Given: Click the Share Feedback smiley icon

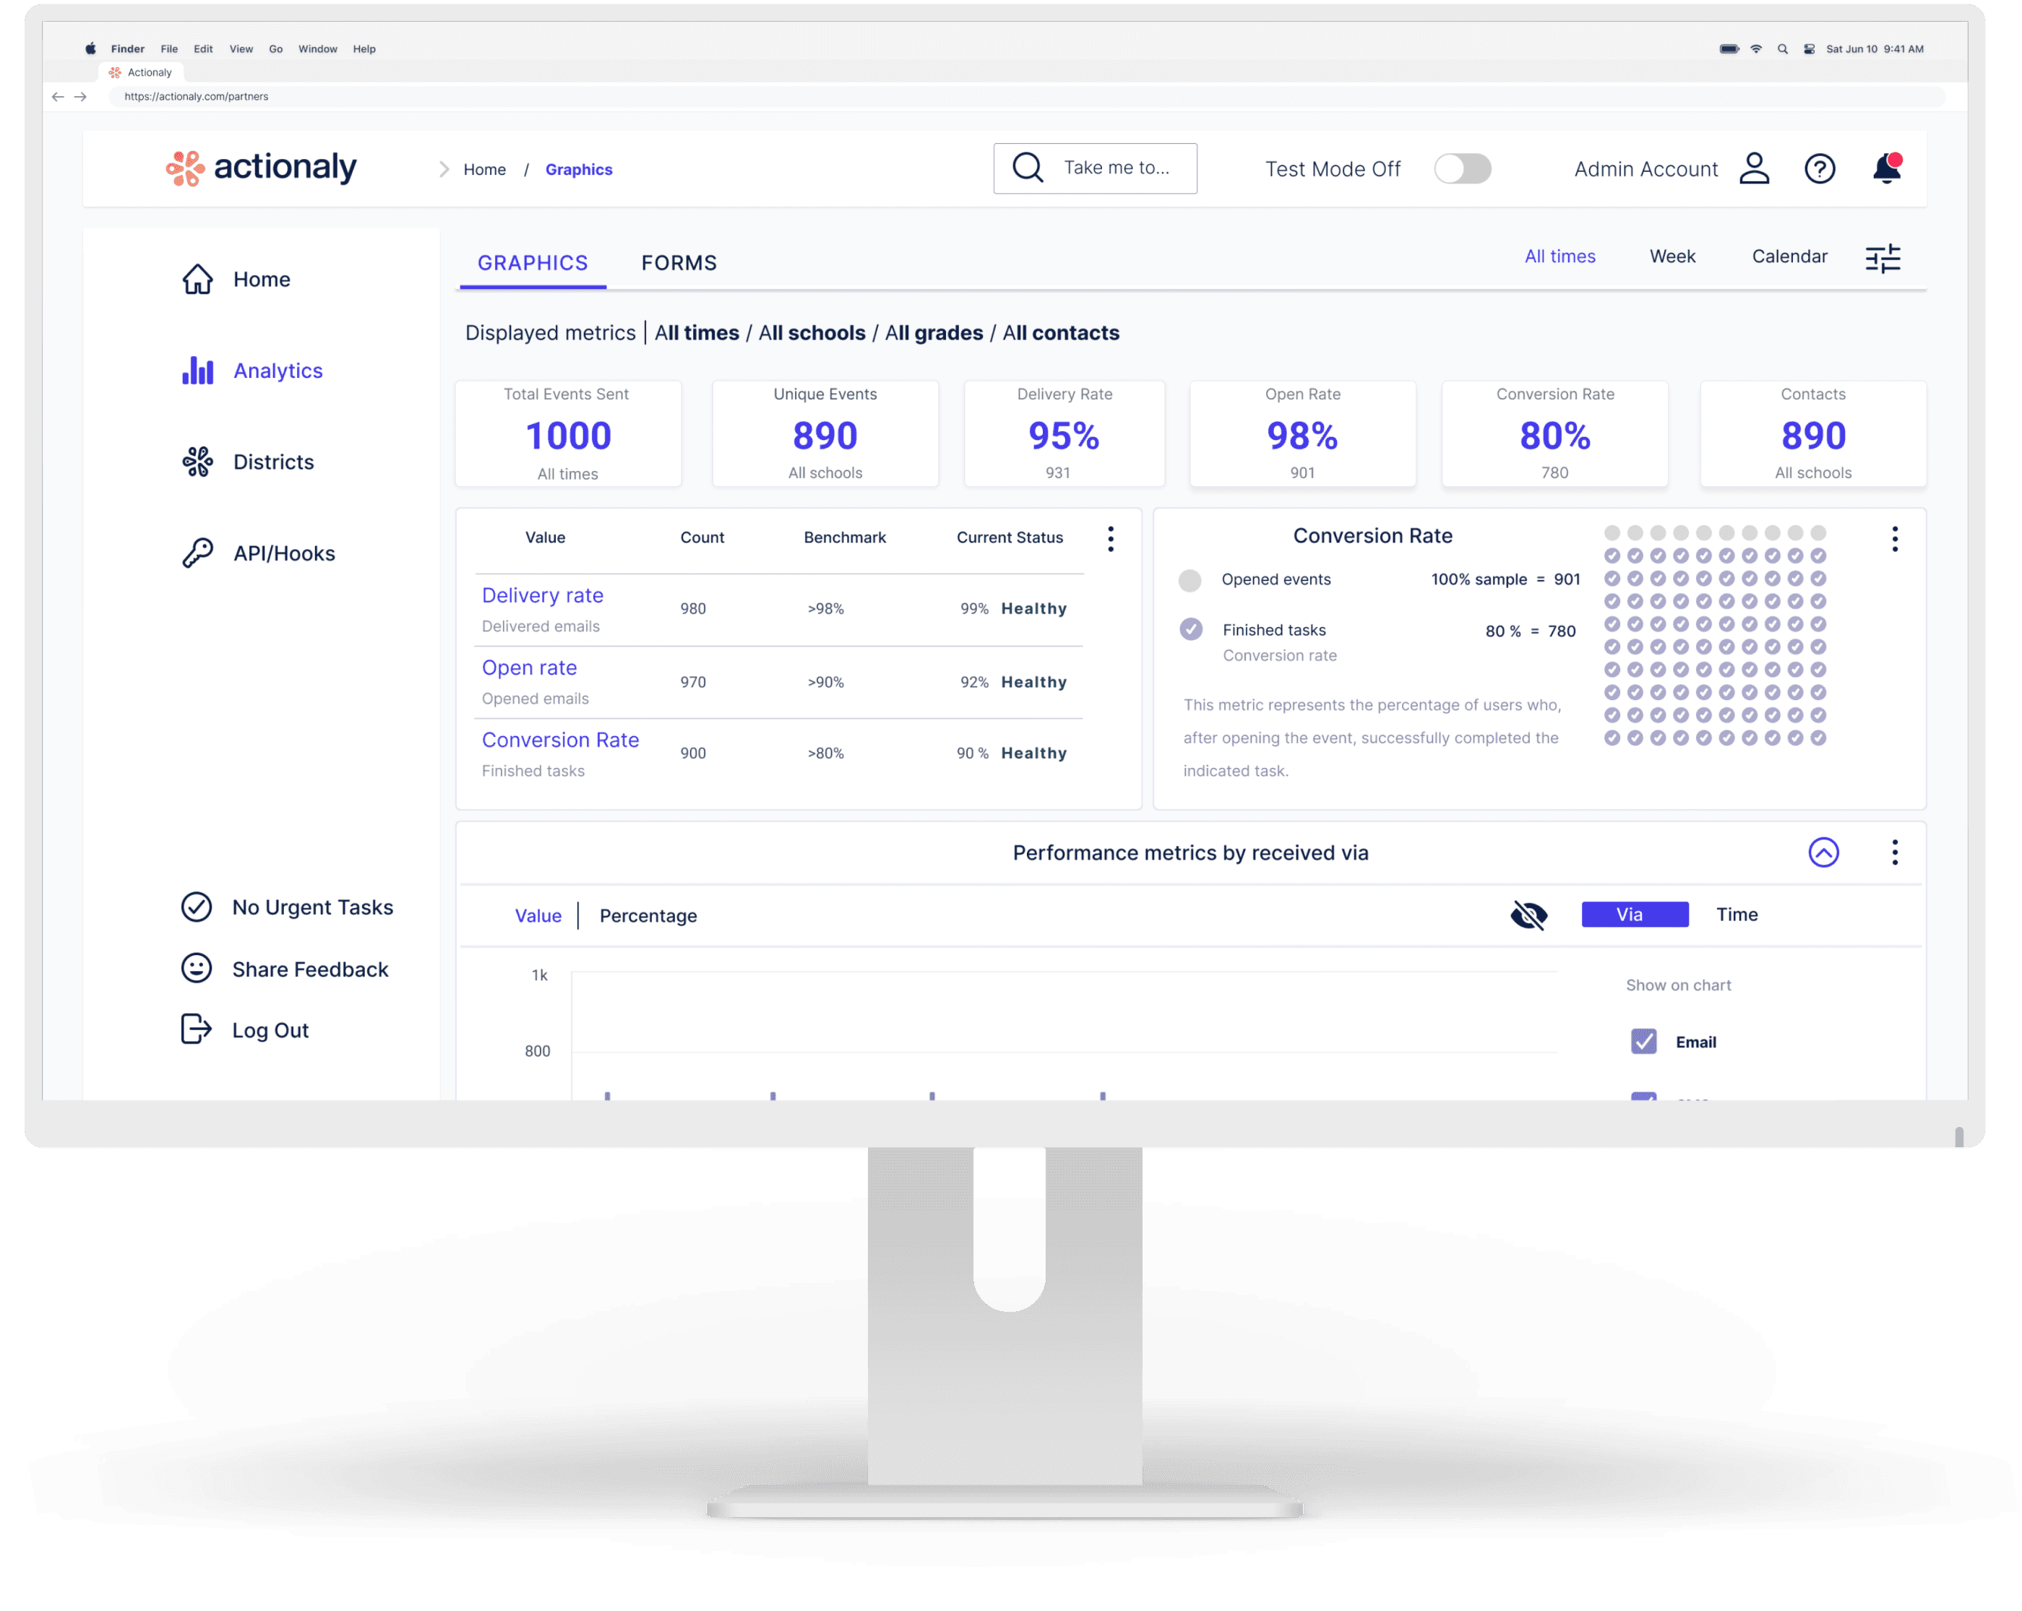Looking at the screenshot, I should point(196,969).
